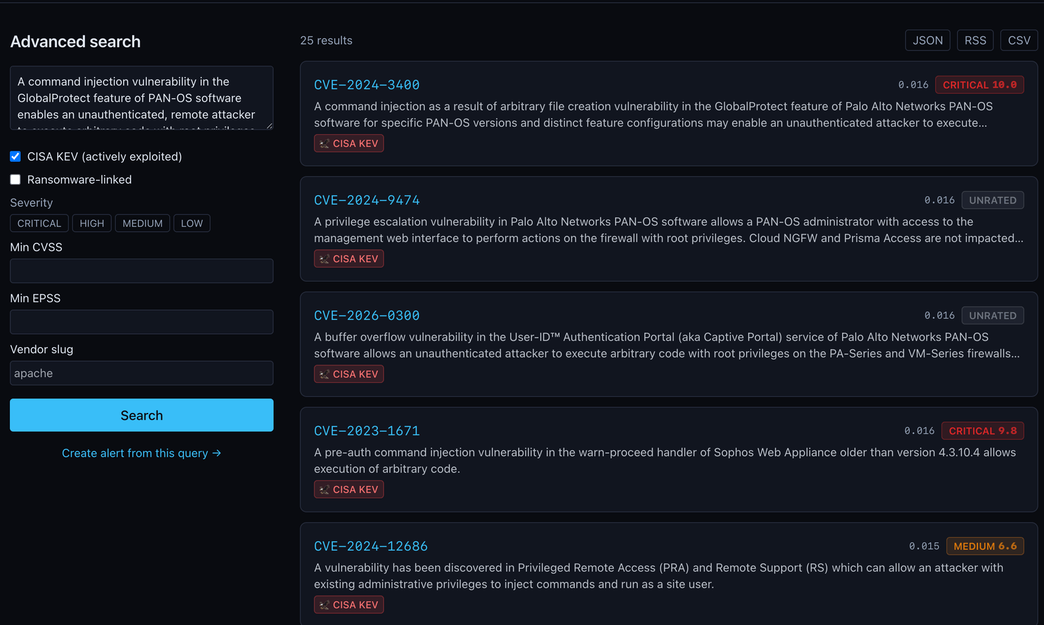
Task: Export results as JSON
Action: (928, 40)
